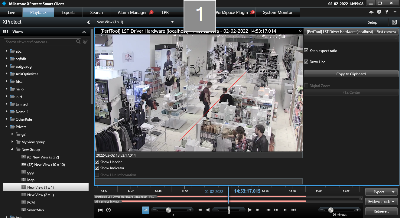Click the camera name button in properties pane
400x218 pixels.
click(351, 32)
